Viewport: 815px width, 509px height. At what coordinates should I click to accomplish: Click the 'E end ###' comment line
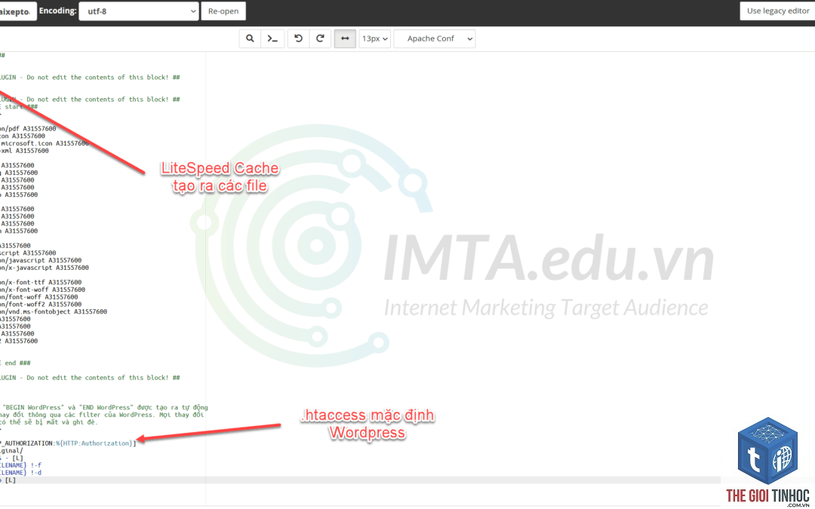click(15, 363)
